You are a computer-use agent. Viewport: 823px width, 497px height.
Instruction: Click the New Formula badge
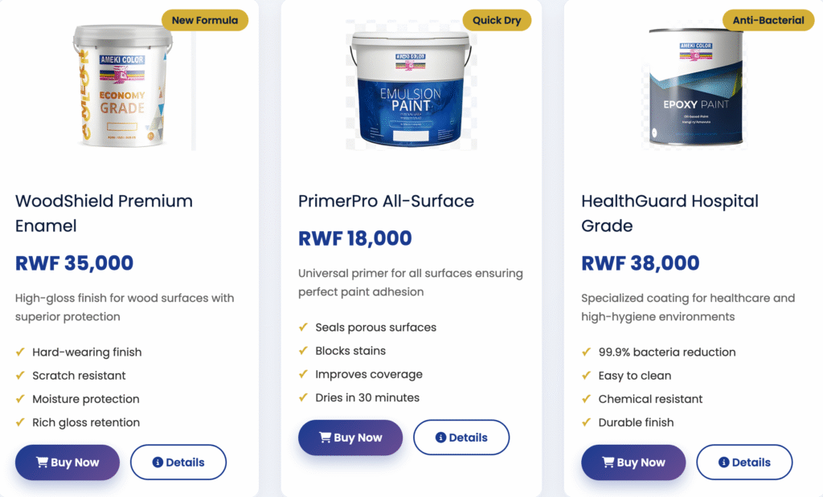[205, 20]
